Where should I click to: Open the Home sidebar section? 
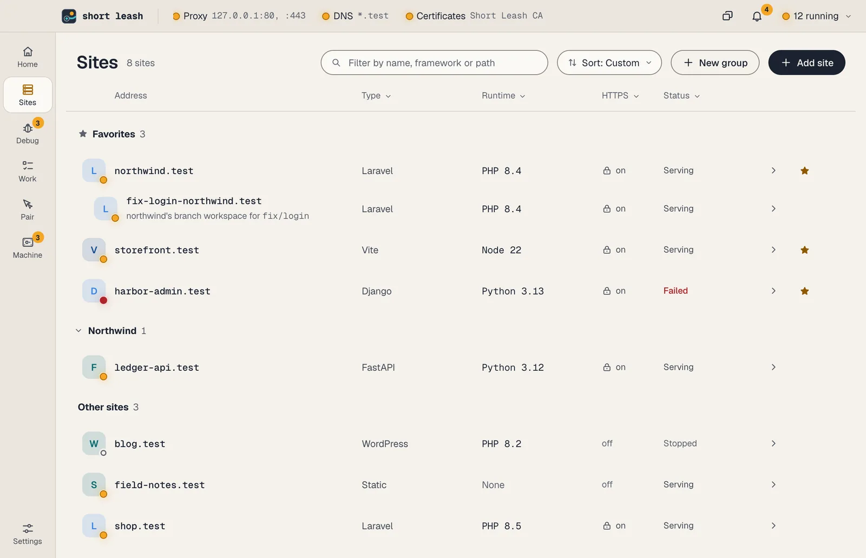tap(28, 57)
